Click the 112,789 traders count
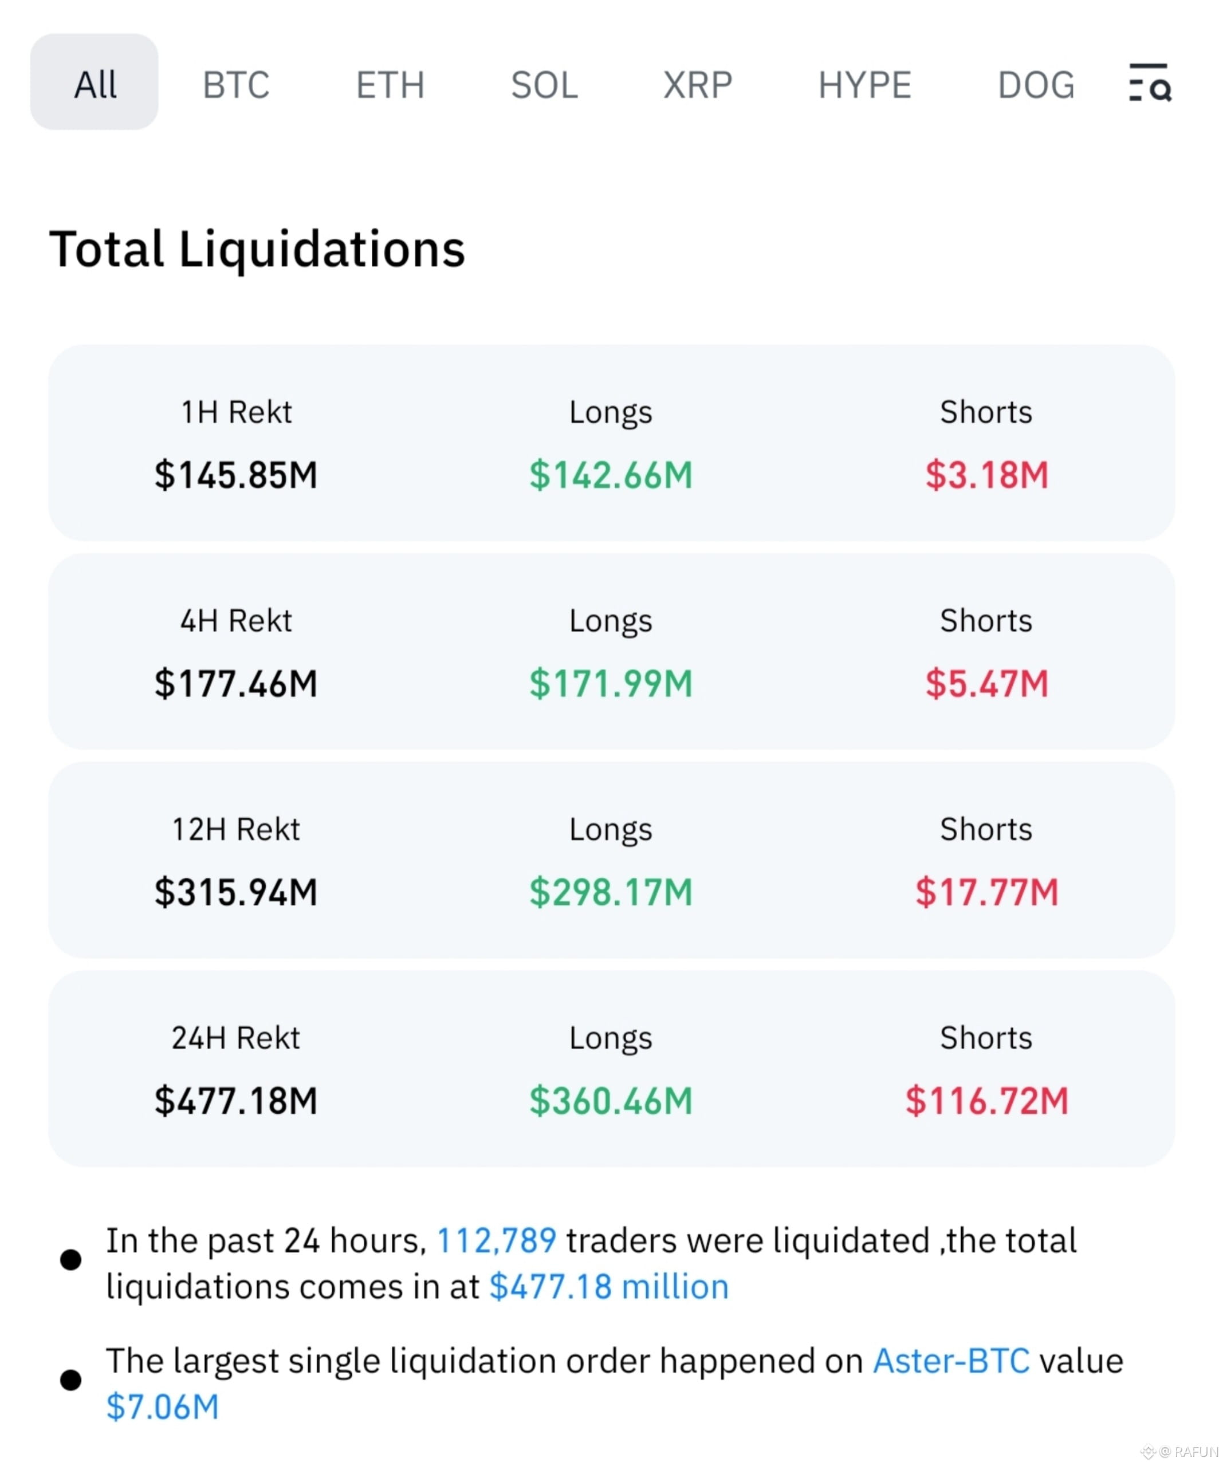Image resolution: width=1223 pixels, height=1466 pixels. [x=496, y=1240]
